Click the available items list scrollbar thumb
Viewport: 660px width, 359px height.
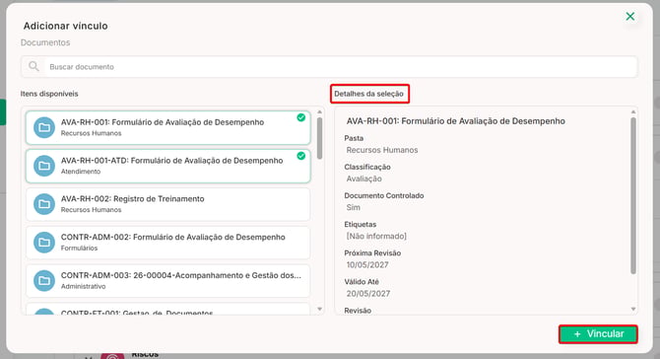319,138
